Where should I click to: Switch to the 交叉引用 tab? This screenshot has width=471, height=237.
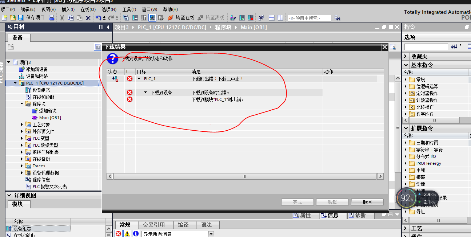pyautogui.click(x=153, y=225)
